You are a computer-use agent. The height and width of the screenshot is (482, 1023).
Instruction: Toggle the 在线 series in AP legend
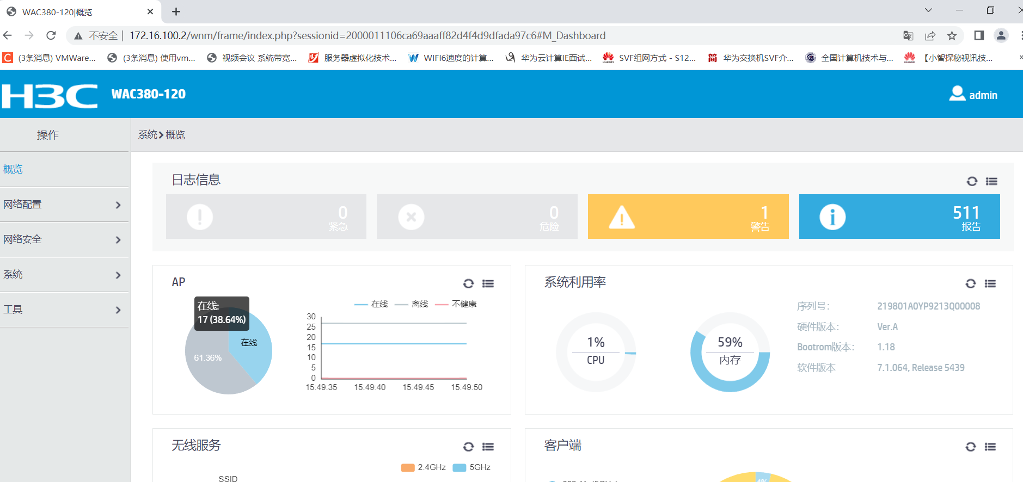click(x=371, y=304)
